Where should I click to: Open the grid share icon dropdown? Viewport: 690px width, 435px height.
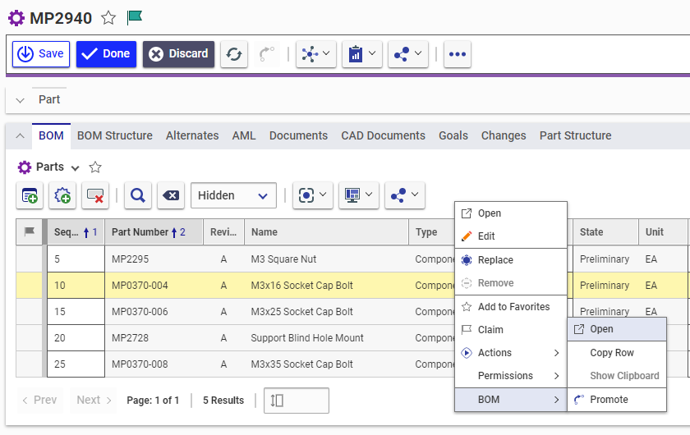pos(404,195)
